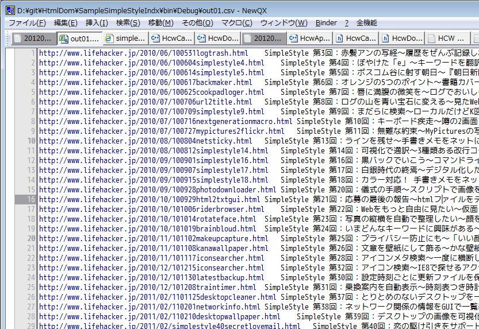Open the ファイル(F) menu
Viewport: 479px width, 329px height.
27,23
